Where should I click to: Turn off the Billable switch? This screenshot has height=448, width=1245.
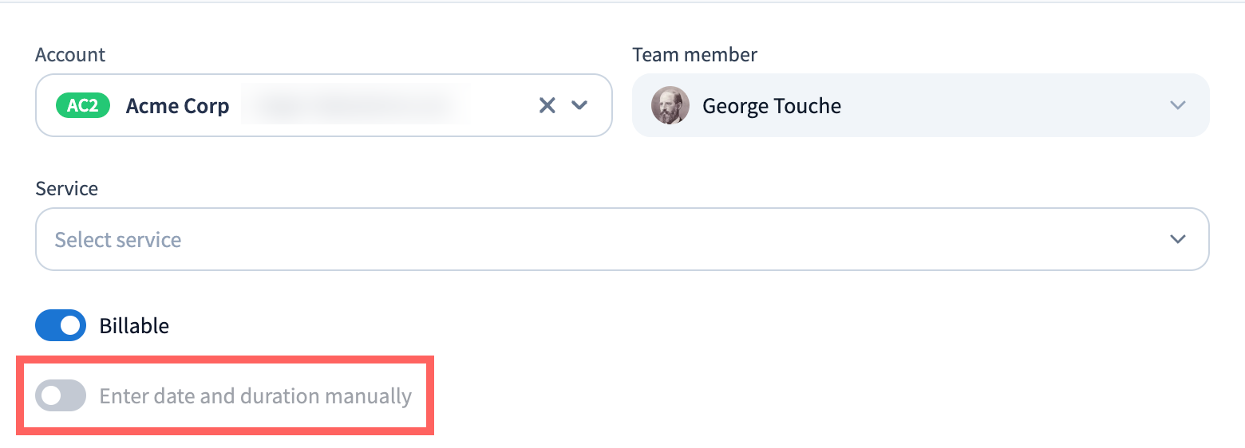(x=61, y=325)
